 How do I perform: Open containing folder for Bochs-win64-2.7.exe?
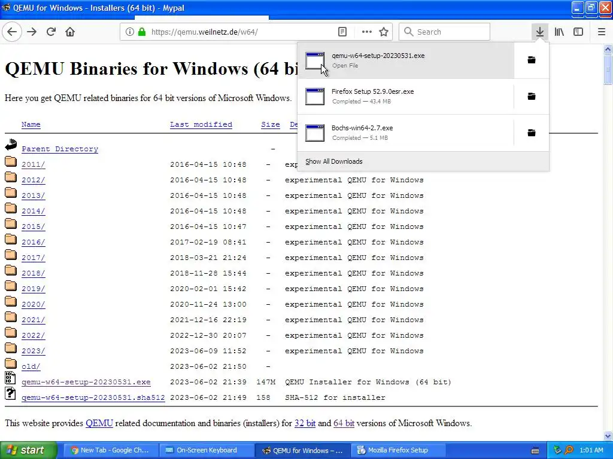tap(532, 133)
